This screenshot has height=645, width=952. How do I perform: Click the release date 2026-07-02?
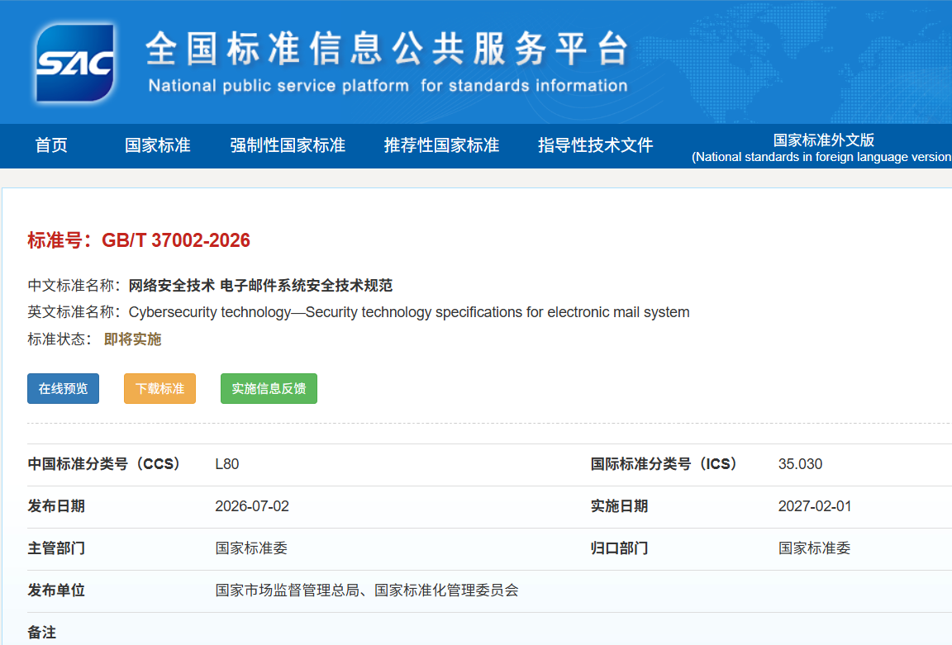coord(252,506)
